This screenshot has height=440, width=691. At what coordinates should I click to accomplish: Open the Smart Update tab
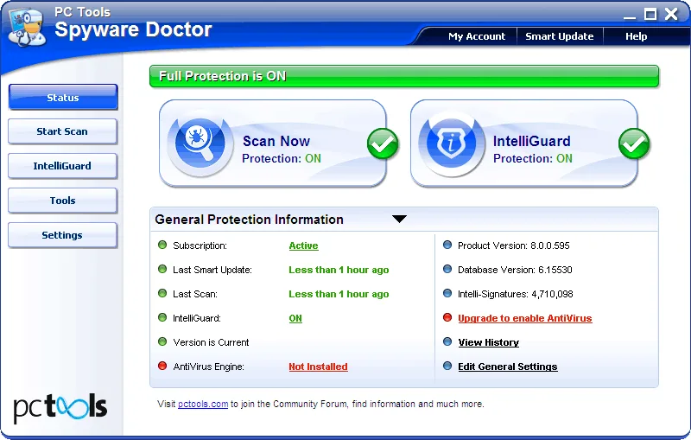[559, 36]
